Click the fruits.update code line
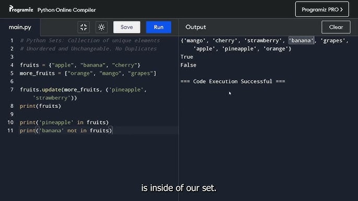The image size is (358, 201). (x=83, y=93)
